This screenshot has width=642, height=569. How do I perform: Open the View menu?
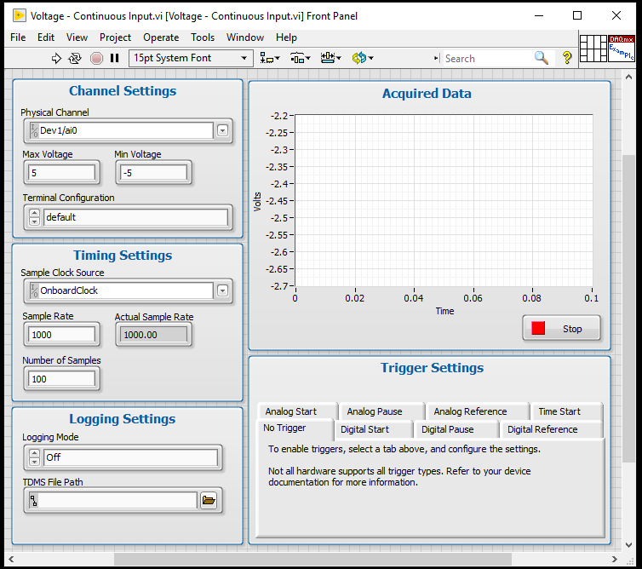pyautogui.click(x=77, y=37)
